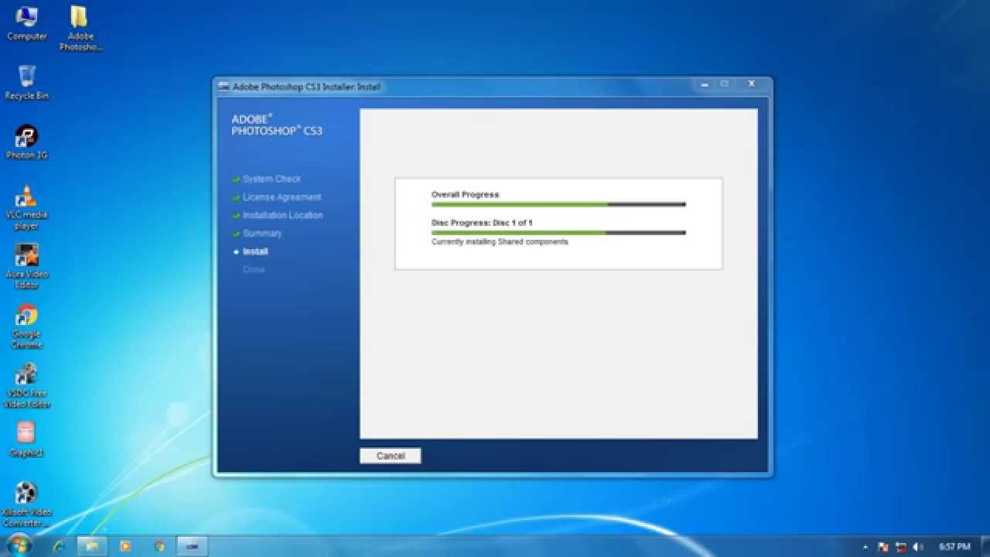
Task: Click the Overall Progress bar
Action: 558,204
